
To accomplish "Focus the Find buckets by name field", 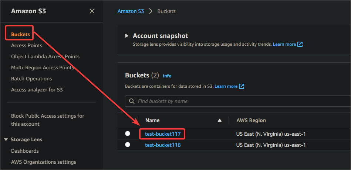I will pos(238,101).
